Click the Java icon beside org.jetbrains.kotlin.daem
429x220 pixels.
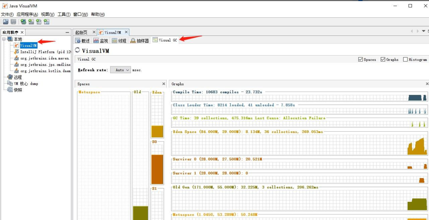(x=17, y=71)
